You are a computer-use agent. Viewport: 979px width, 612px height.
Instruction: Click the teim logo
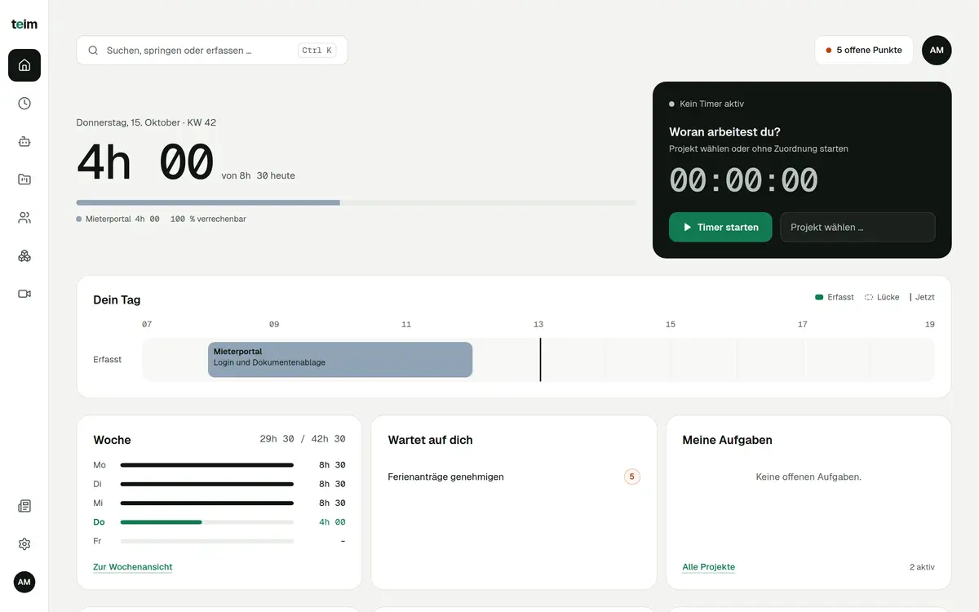coord(24,24)
